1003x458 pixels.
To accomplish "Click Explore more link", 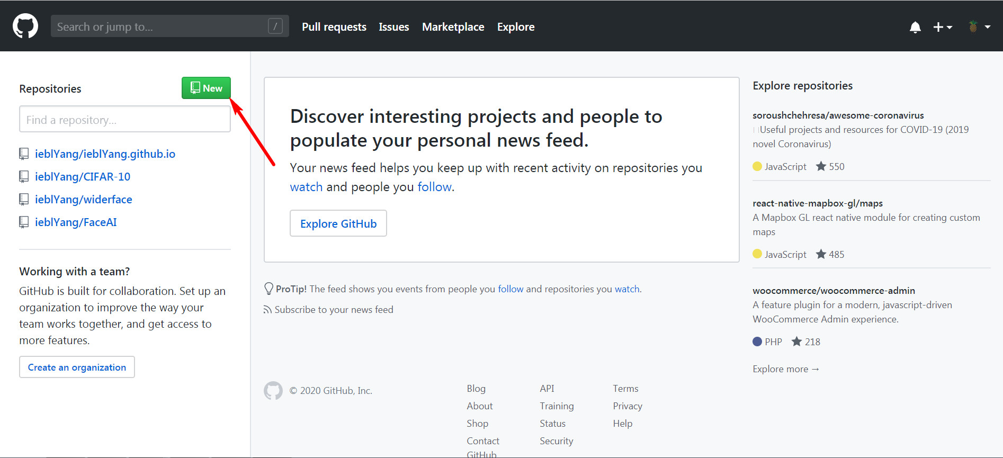I will coord(786,369).
